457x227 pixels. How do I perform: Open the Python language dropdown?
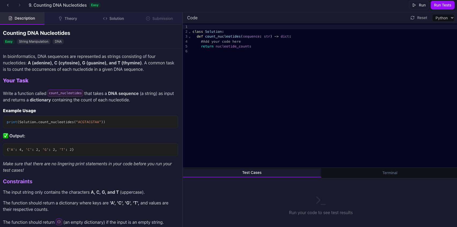tap(443, 18)
